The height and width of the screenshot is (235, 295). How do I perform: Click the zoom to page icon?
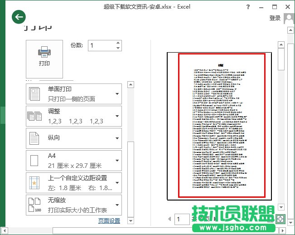click(x=280, y=219)
